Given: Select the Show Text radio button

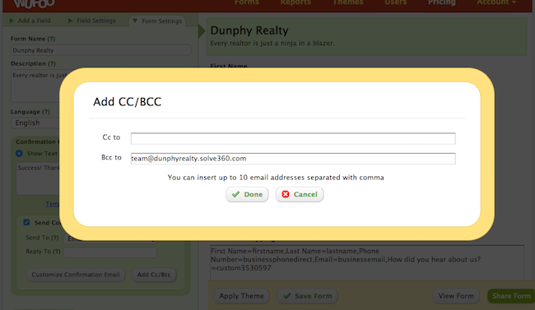Looking at the screenshot, I should [19, 154].
